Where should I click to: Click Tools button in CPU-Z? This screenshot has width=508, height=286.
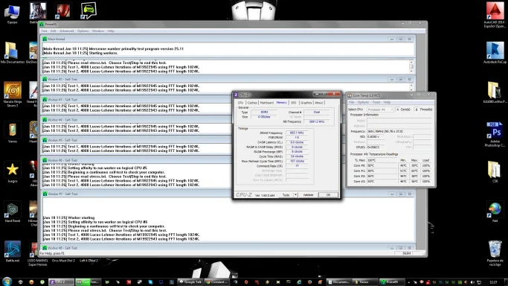[x=286, y=195]
